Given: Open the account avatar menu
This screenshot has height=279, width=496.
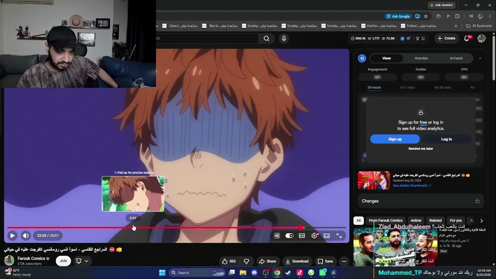Looking at the screenshot, I should (482, 38).
